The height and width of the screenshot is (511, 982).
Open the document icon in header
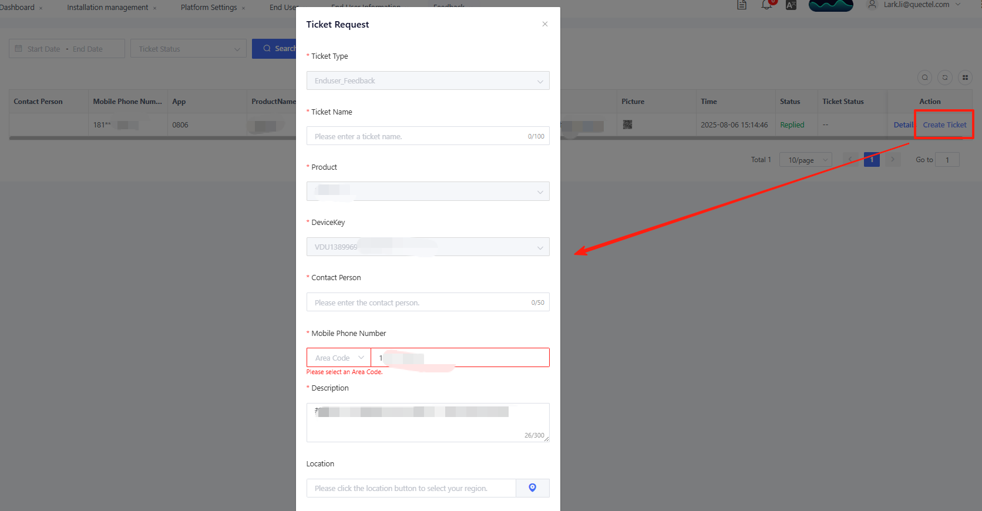(x=742, y=5)
